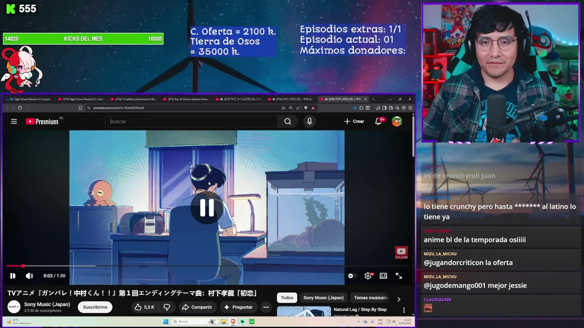Open the player settings gear

click(x=368, y=276)
